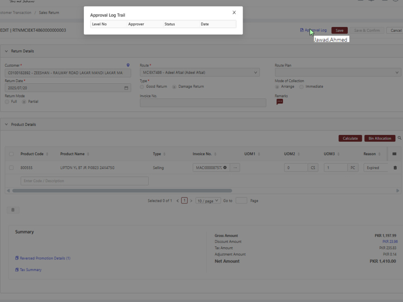Sort by Type column
This screenshot has width=403, height=302.
tap(164, 154)
